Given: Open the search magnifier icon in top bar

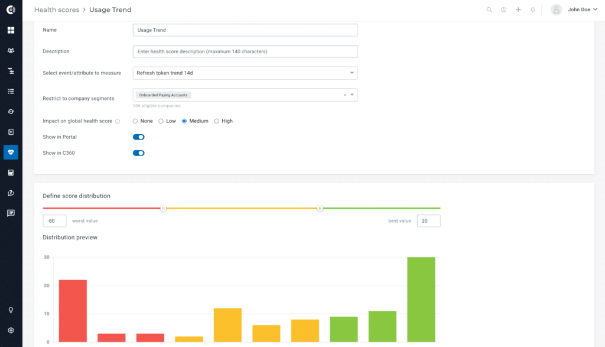Looking at the screenshot, I should (x=488, y=9).
